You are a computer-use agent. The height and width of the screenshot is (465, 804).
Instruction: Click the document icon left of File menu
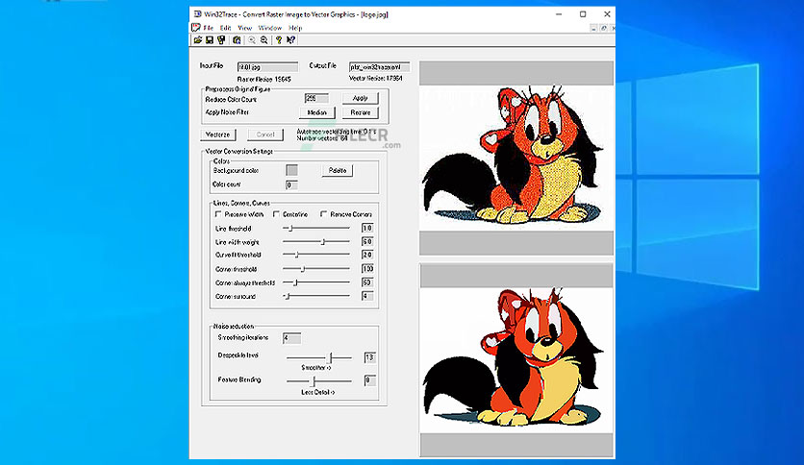(196, 28)
